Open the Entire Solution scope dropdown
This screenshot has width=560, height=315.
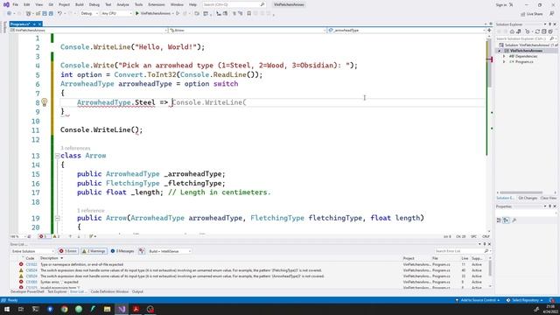(32, 251)
